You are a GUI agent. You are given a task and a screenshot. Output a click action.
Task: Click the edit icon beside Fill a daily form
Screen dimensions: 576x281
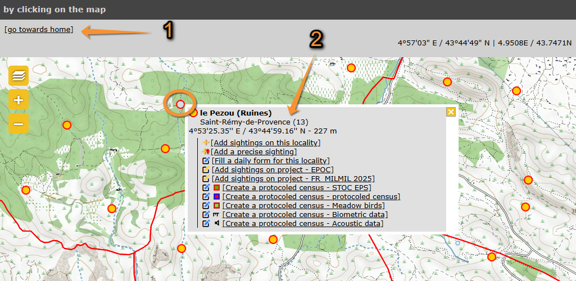point(206,160)
